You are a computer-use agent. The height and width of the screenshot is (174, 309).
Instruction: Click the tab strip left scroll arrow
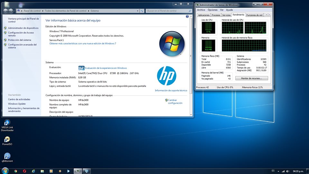[266, 15]
